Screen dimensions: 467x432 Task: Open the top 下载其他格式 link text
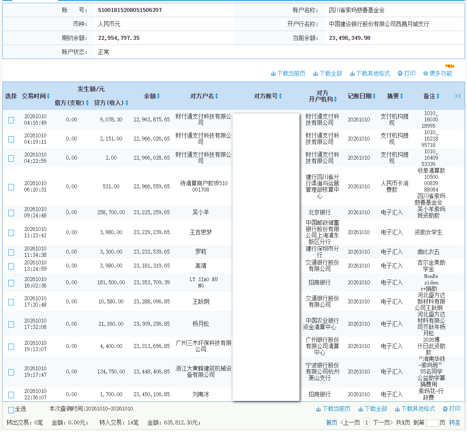[373, 73]
